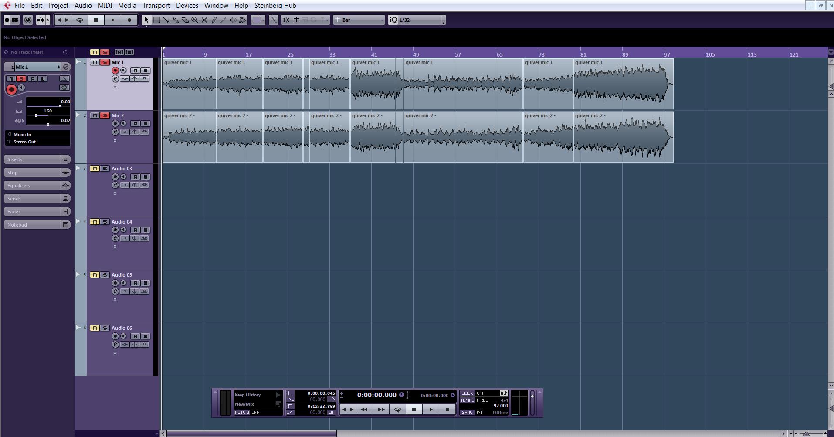Open the Mic 1 edit channel settings in inspector
This screenshot has height=437, width=834.
tap(66, 67)
